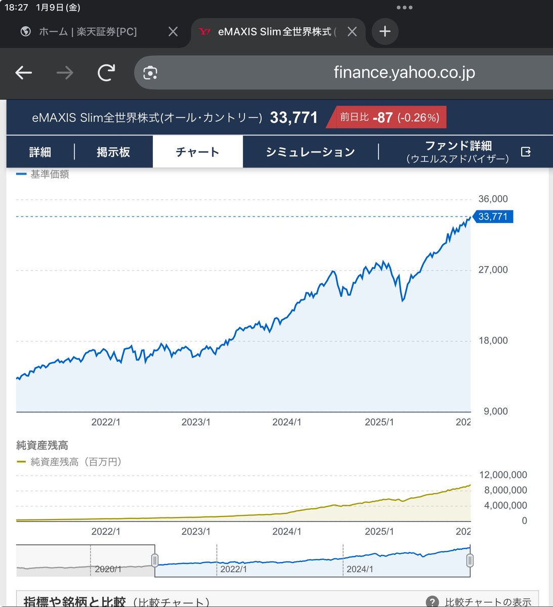Image resolution: width=553 pixels, height=607 pixels.
Task: Click the selected range in navigator chart
Action: 312,560
